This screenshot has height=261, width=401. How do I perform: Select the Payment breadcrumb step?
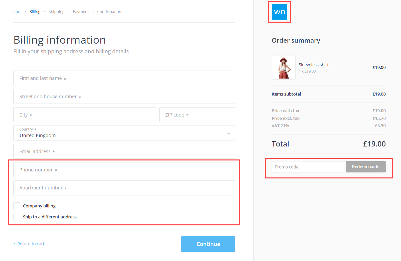pyautogui.click(x=81, y=12)
